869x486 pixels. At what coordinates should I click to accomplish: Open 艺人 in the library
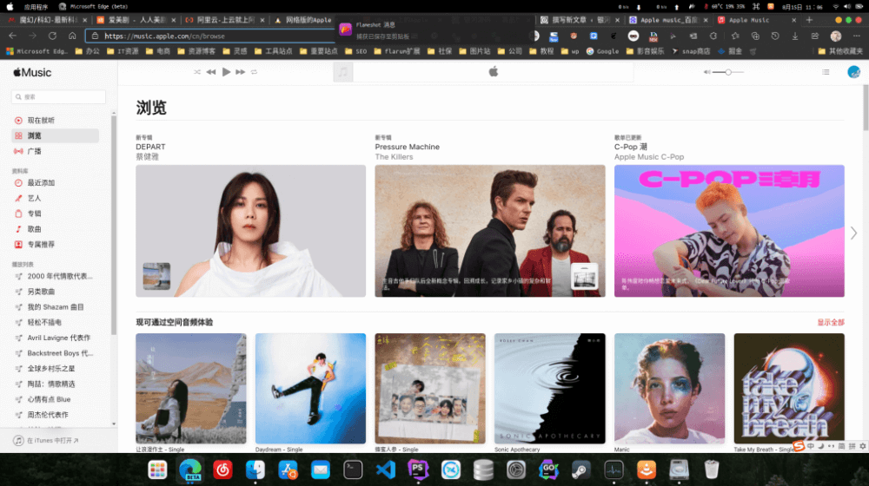click(56, 198)
